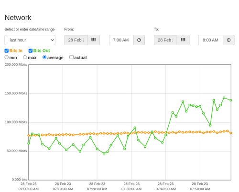
Task: Click the '0.000 bits' axis label
Action: [20, 180]
